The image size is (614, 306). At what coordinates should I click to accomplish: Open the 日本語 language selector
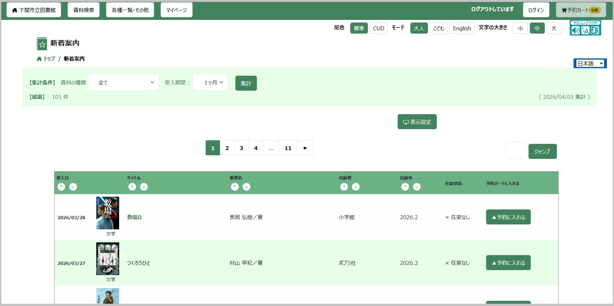(590, 63)
